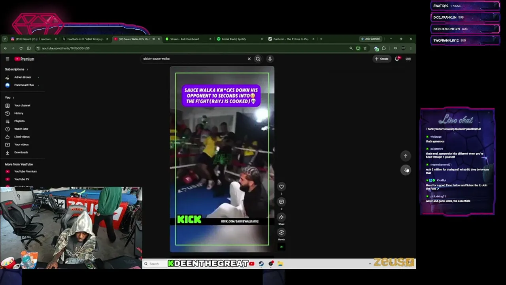Share the Sauce Walka short
506x285 pixels.
click(281, 217)
